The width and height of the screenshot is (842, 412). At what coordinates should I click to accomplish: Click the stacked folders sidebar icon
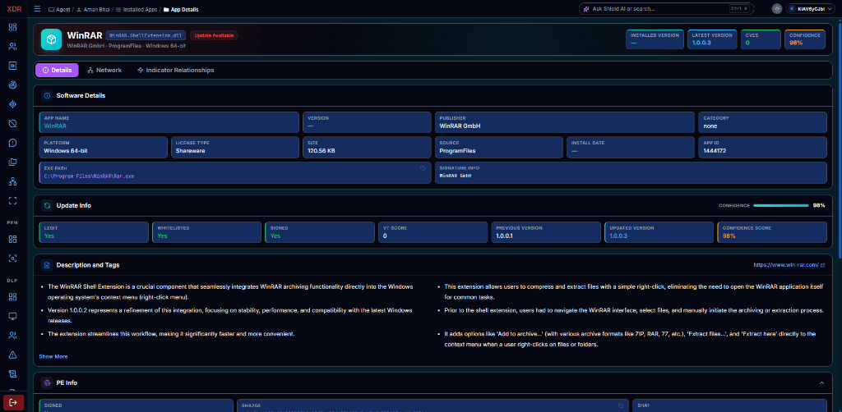(x=13, y=162)
